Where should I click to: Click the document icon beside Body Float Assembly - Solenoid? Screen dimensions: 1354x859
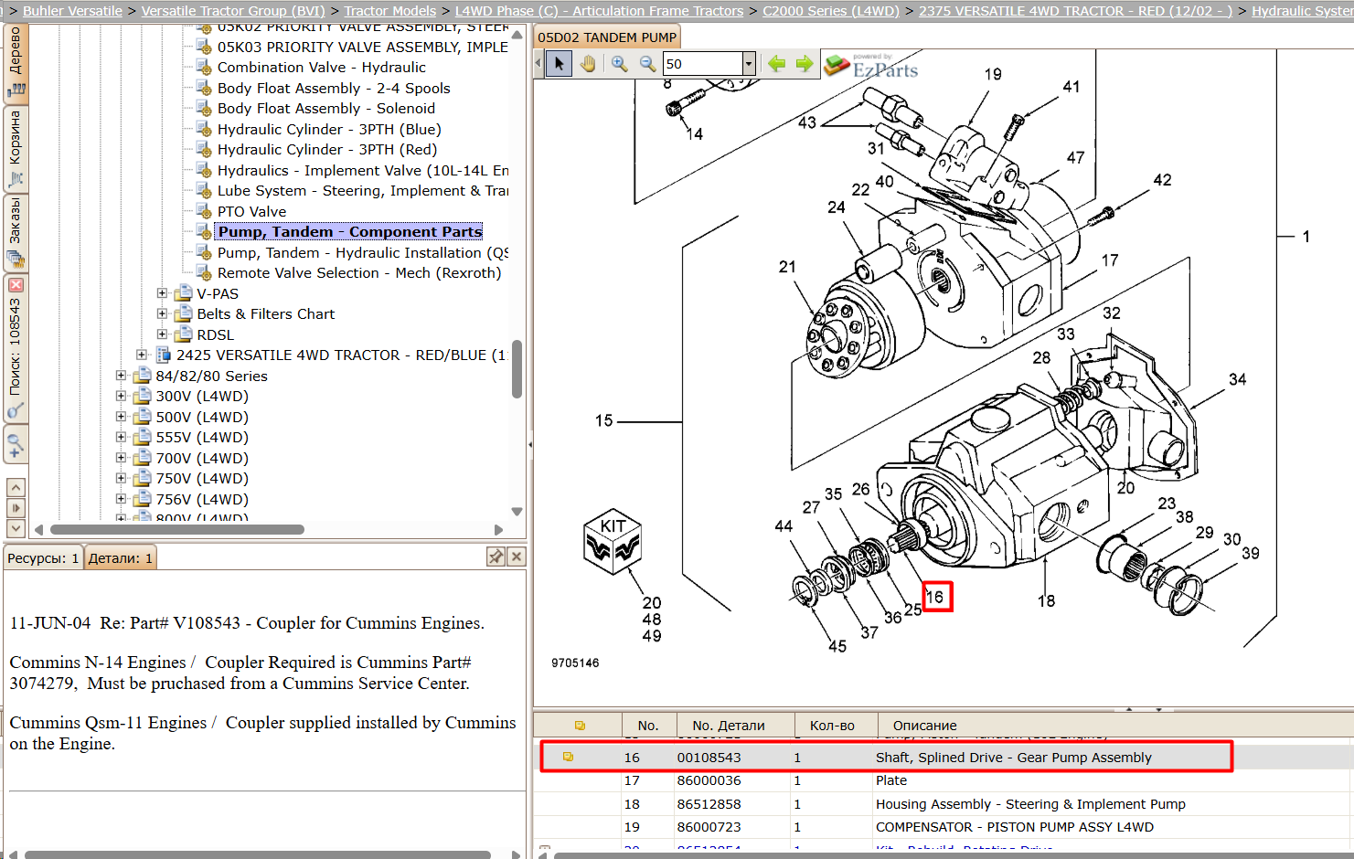[205, 109]
